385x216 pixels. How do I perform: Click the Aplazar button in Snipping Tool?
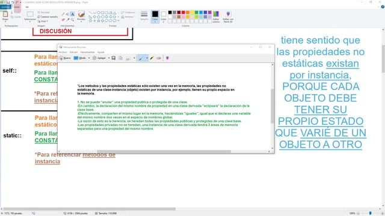click(99, 58)
